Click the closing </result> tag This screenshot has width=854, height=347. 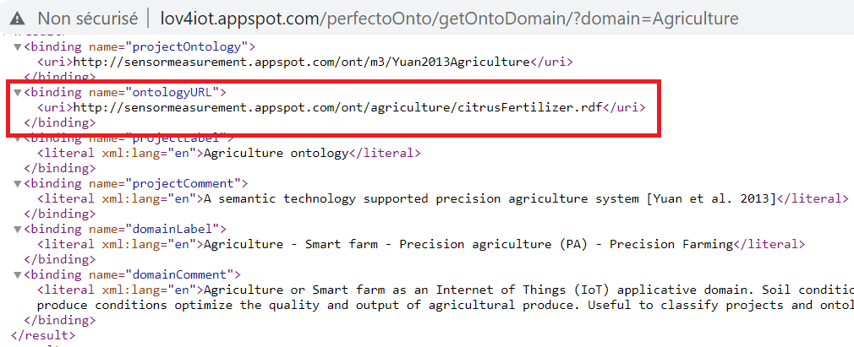(43, 335)
